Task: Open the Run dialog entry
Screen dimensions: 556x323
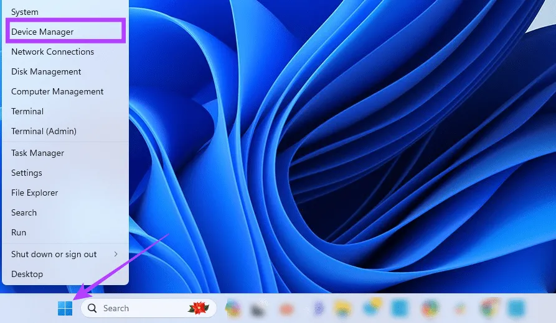Action: (x=19, y=232)
